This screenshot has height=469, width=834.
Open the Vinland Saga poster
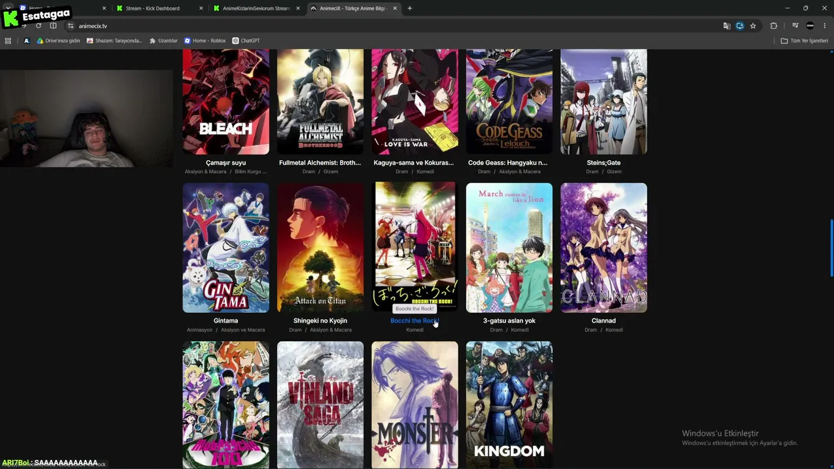coord(320,405)
